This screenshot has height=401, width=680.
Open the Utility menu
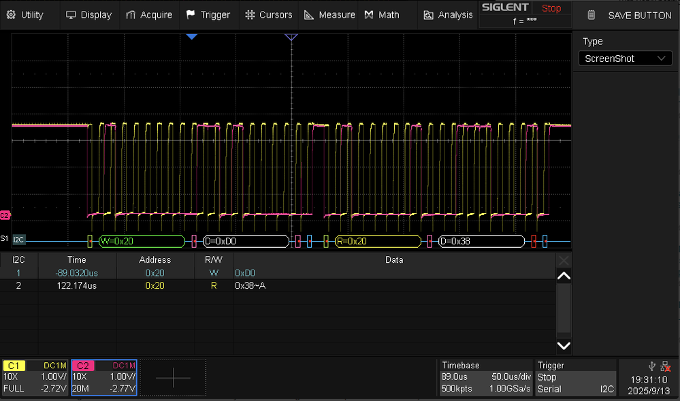click(x=26, y=15)
